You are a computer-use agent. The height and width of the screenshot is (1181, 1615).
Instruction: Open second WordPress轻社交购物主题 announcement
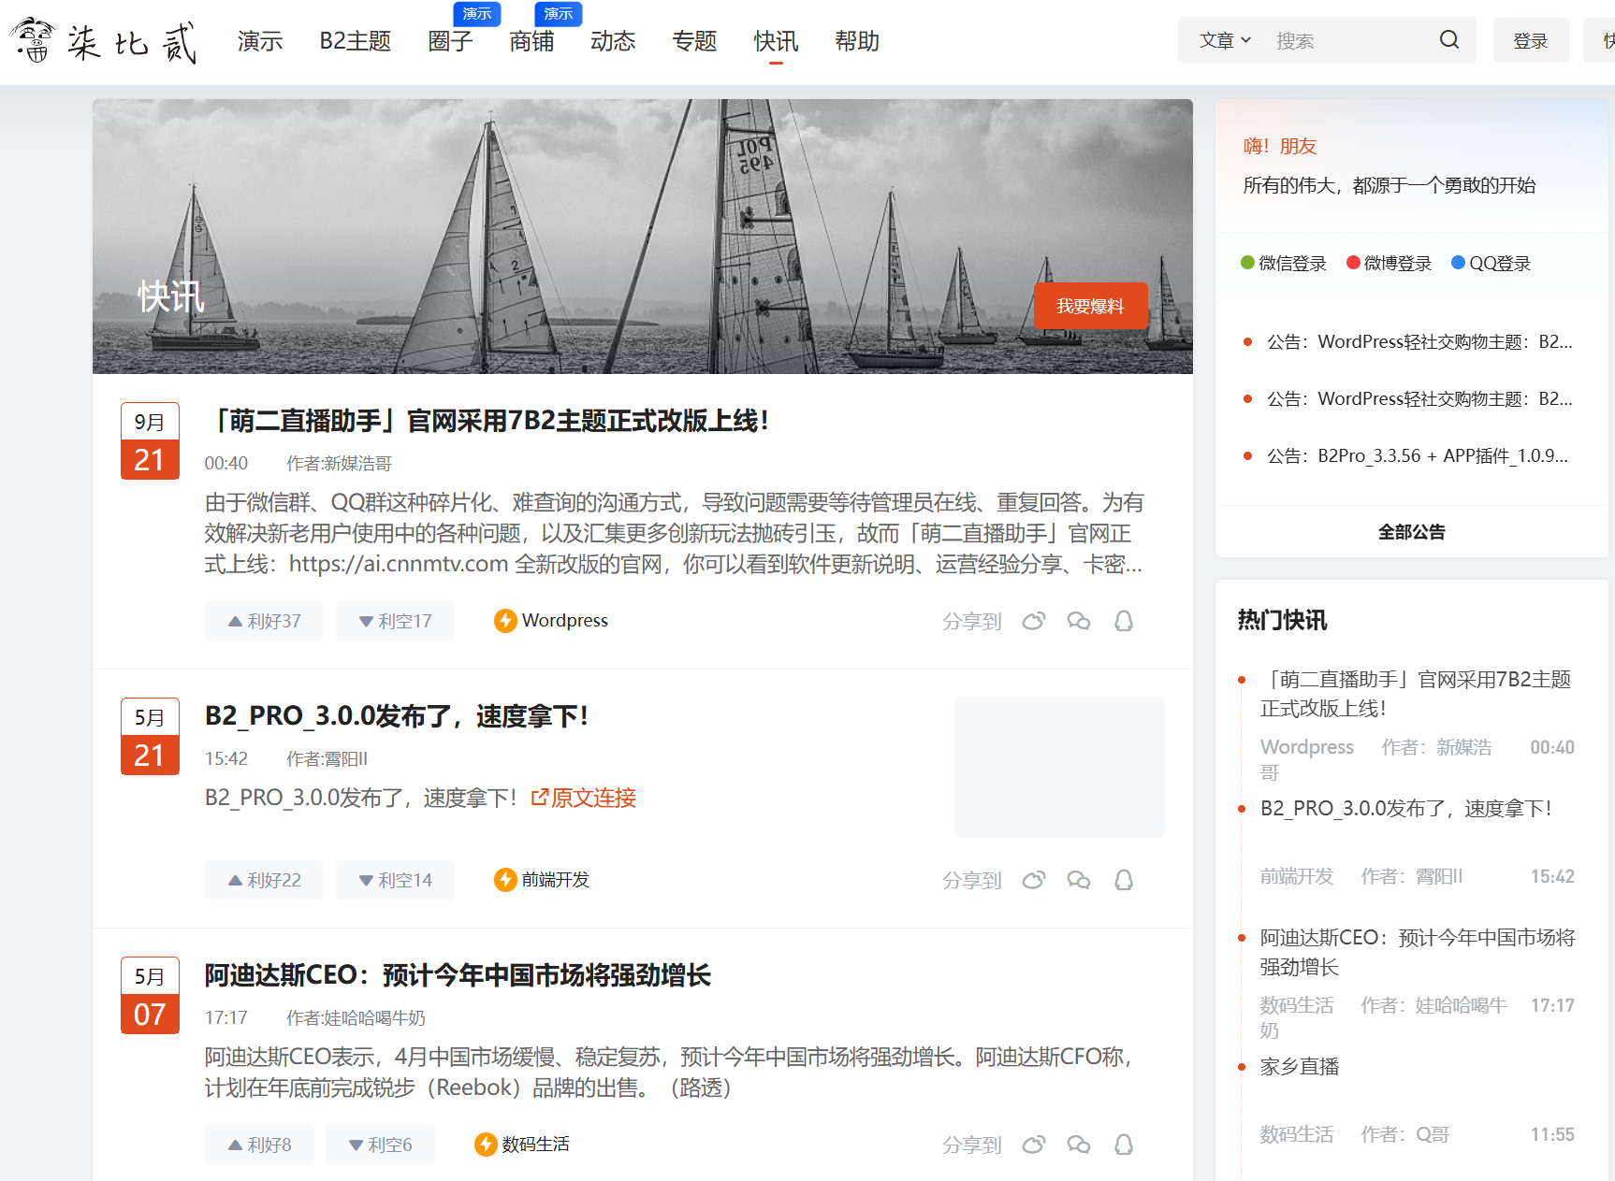pyautogui.click(x=1419, y=398)
